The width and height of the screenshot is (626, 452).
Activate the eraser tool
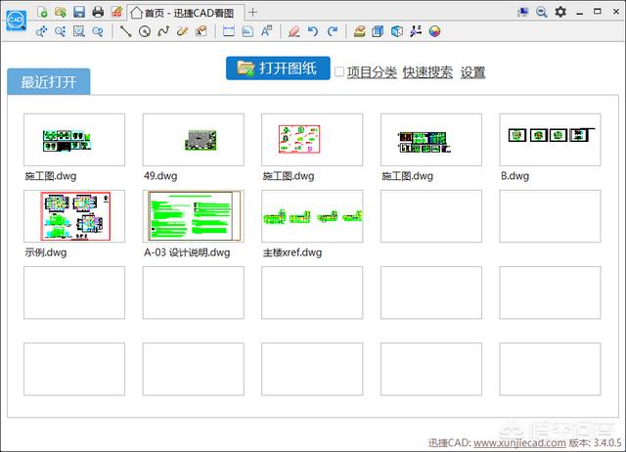click(294, 31)
